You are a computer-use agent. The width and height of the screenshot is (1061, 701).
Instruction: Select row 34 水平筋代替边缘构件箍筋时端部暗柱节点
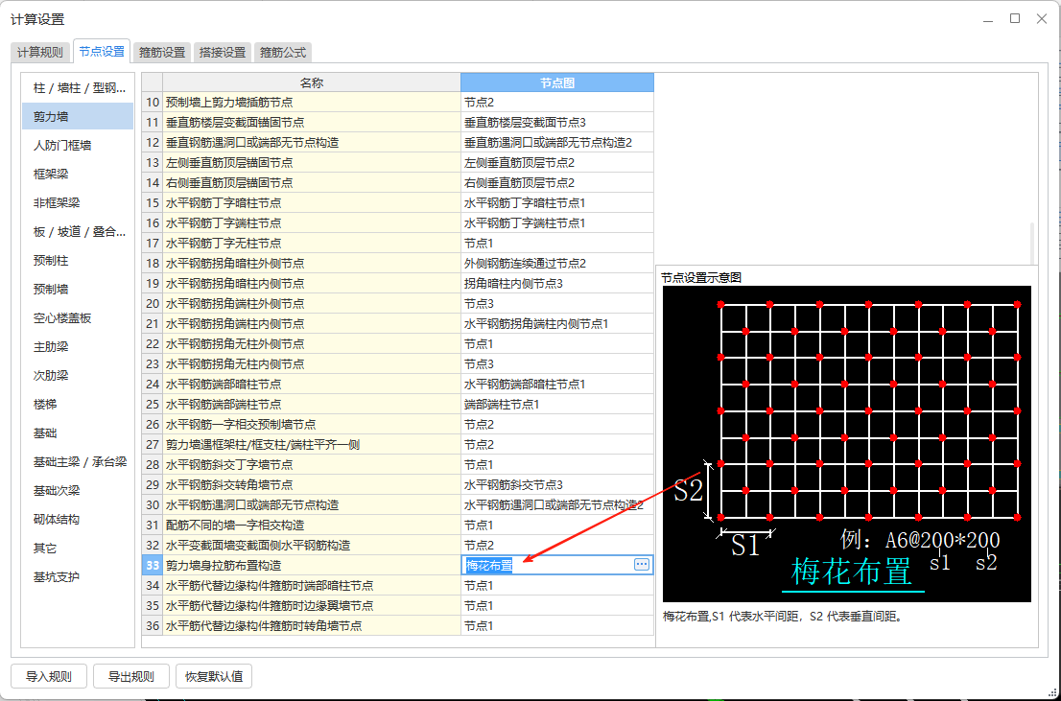pyautogui.click(x=311, y=585)
